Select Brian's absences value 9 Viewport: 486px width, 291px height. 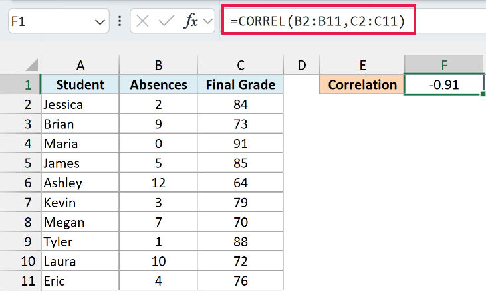[158, 124]
